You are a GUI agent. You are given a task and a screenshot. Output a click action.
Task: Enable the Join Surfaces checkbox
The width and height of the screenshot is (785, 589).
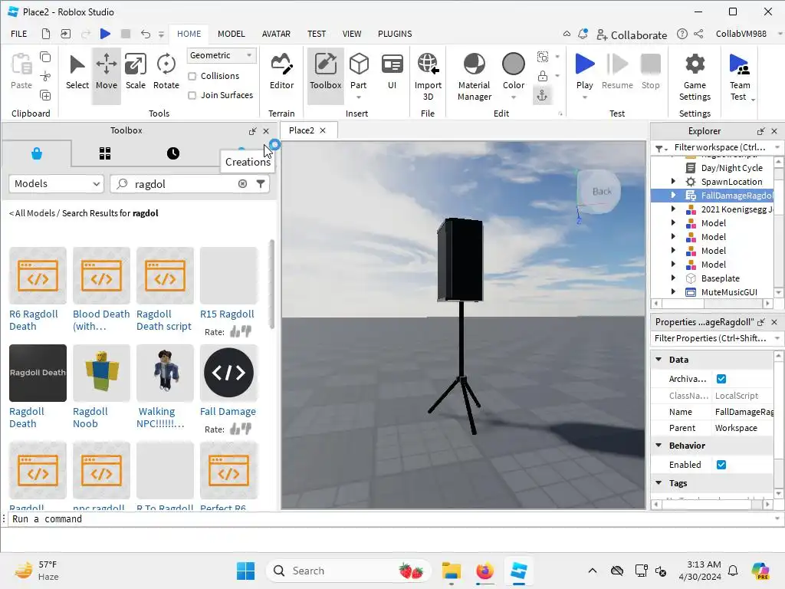192,95
